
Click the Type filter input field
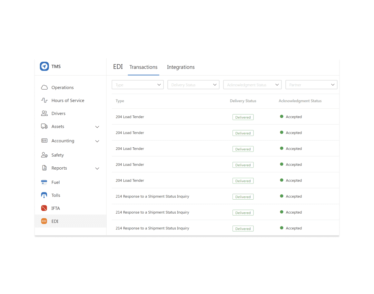click(138, 84)
